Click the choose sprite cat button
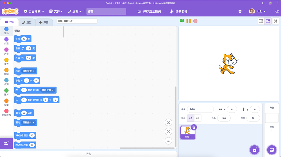This screenshot has width=281, height=157. pyautogui.click(x=255, y=150)
